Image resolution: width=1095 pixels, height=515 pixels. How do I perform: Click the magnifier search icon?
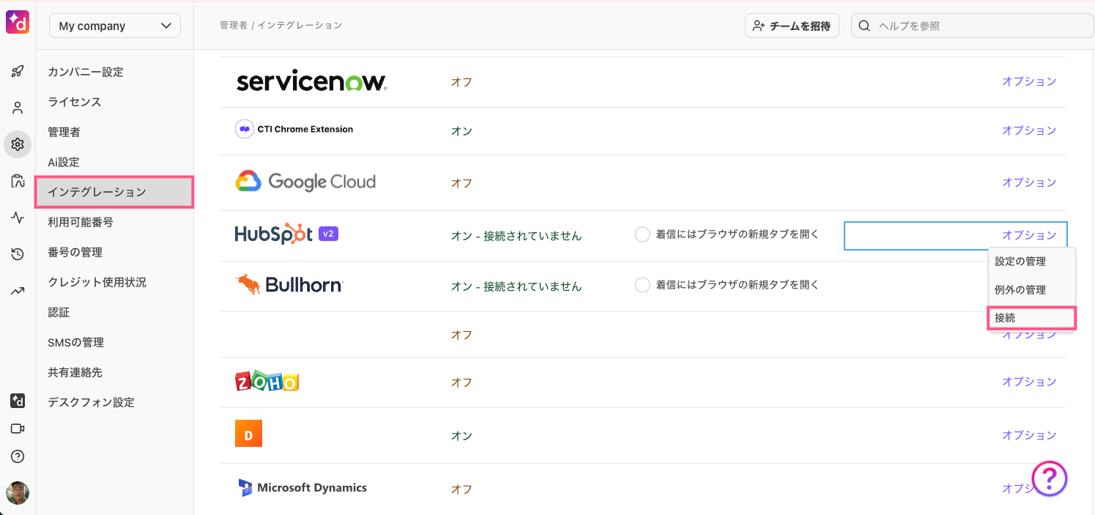pos(864,26)
